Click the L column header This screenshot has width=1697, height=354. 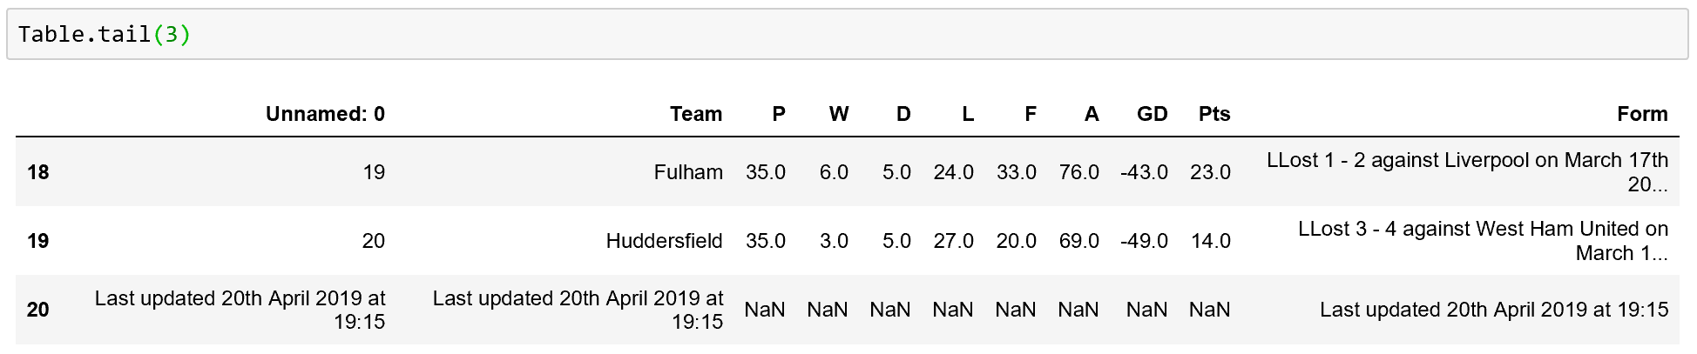968,114
